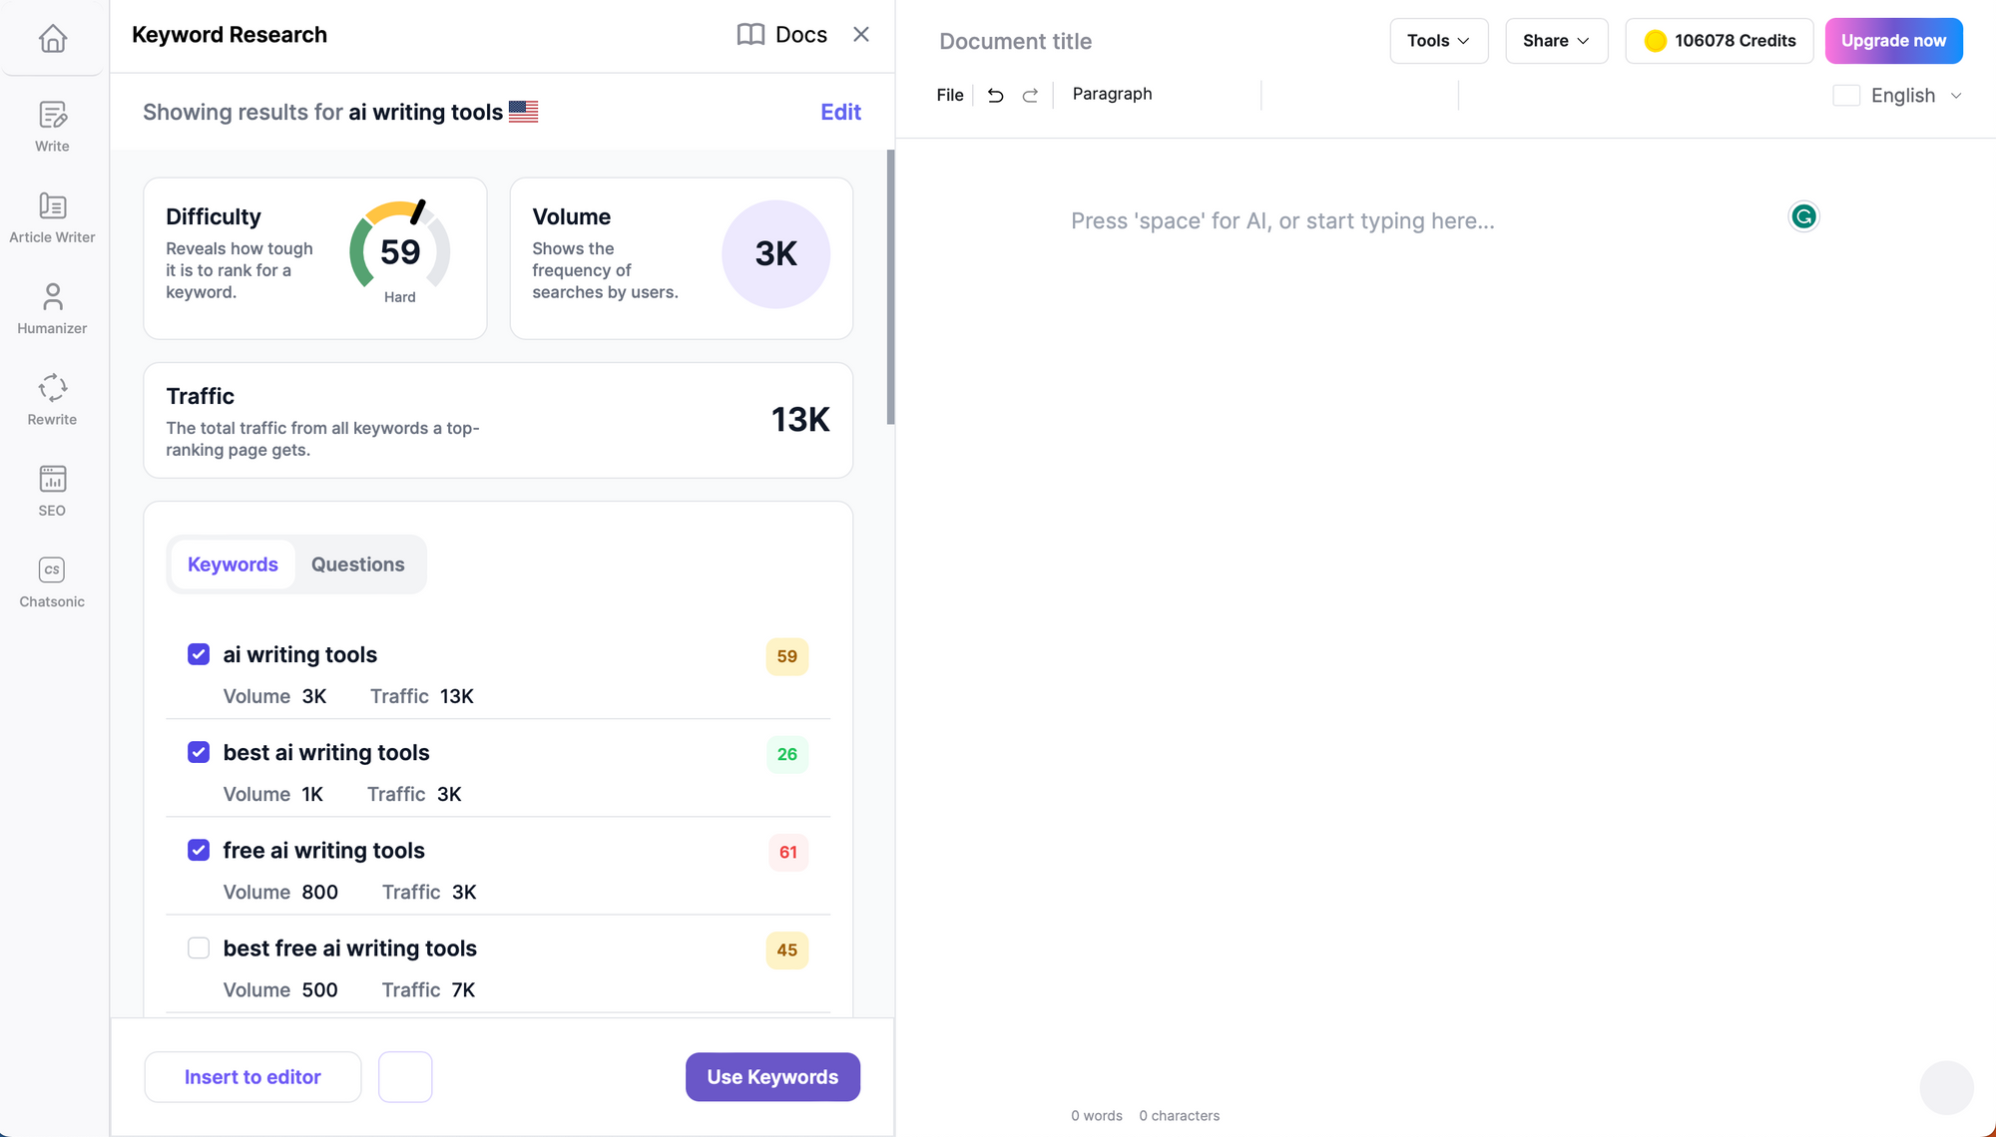
Task: Expand the Tools dropdown menu
Action: (1438, 41)
